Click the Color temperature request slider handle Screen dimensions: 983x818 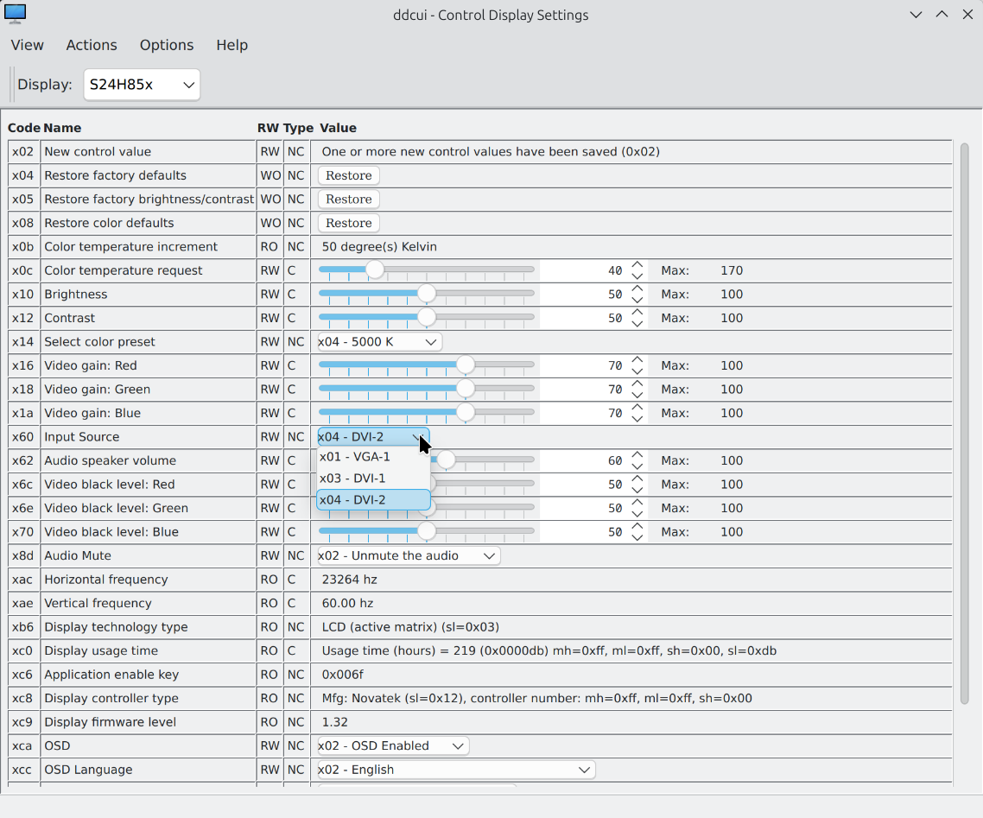click(375, 269)
